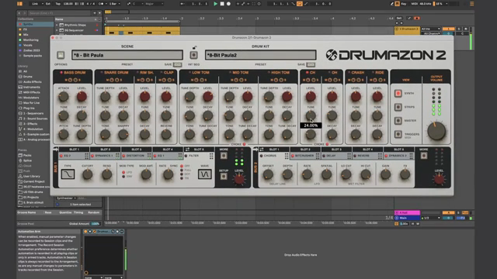The height and width of the screenshot is (279, 497).
Task: Select Bus 1 Slot 1 tab
Action: [x=75, y=150]
